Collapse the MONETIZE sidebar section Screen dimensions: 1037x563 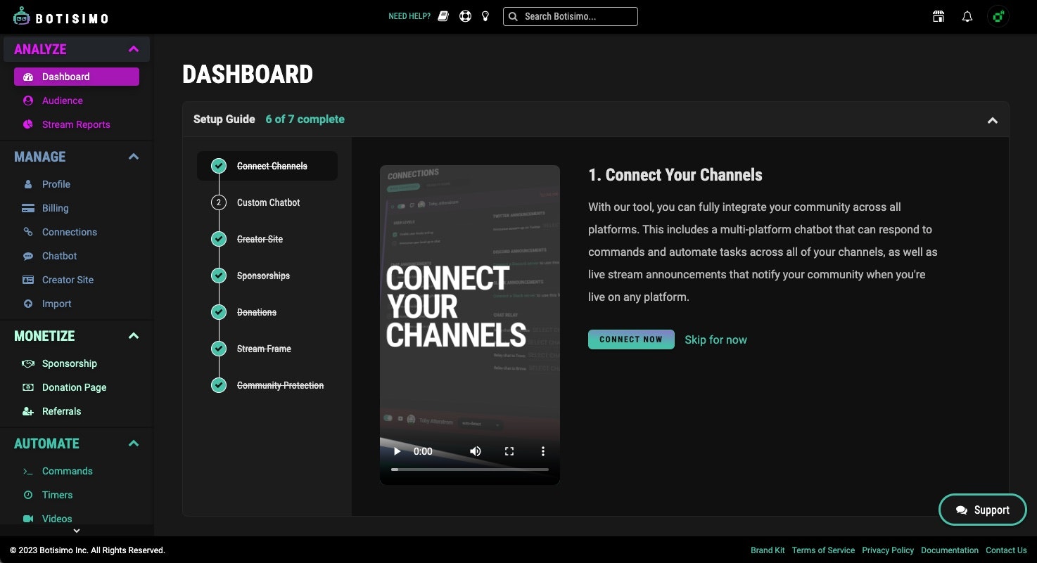134,336
